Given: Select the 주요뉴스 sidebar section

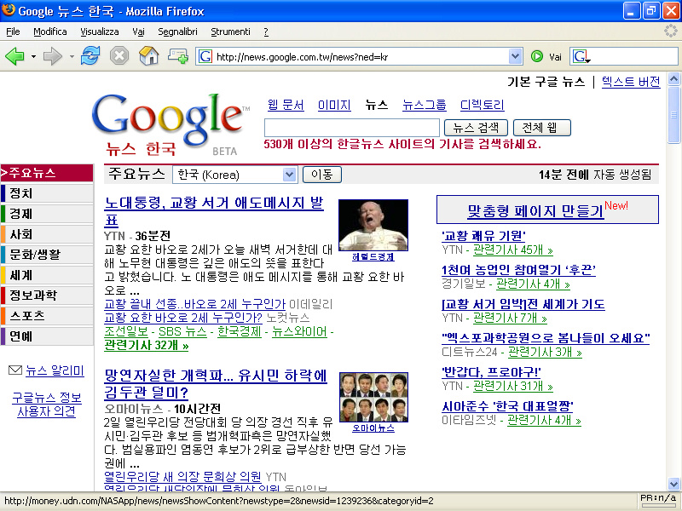Looking at the screenshot, I should tap(47, 173).
